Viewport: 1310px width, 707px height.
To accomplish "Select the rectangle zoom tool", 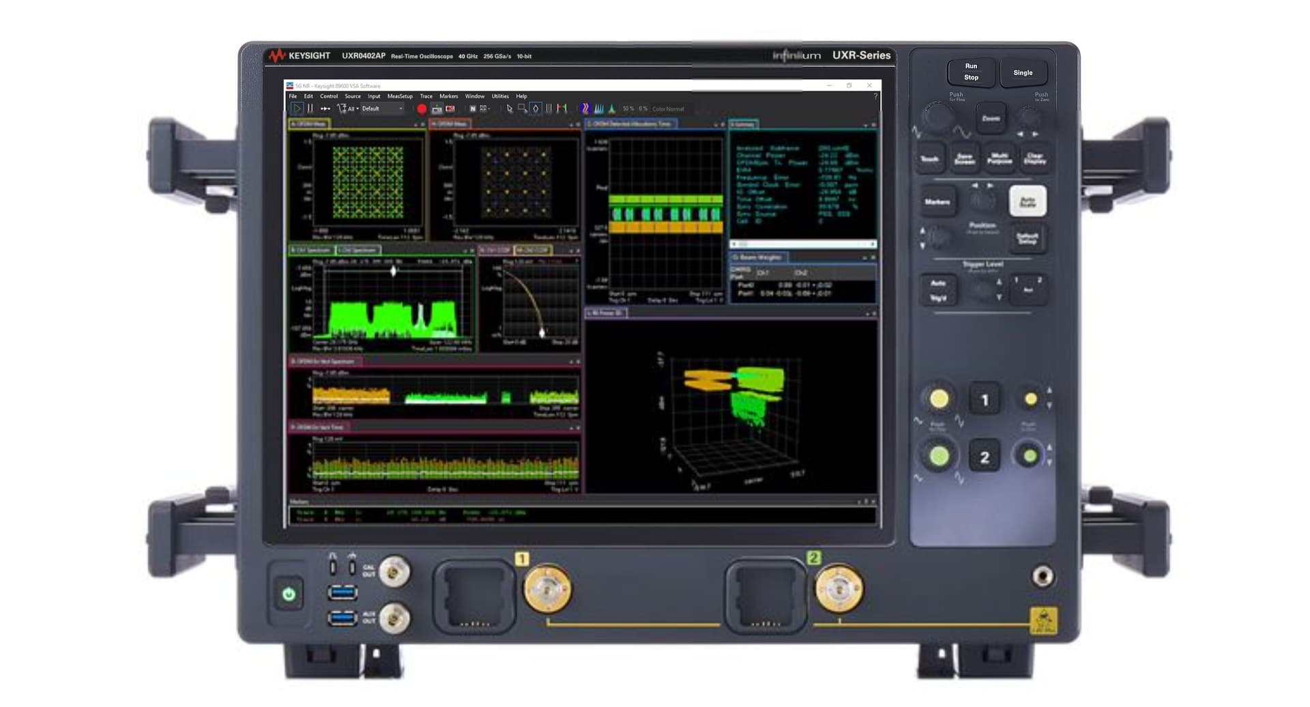I will point(523,108).
